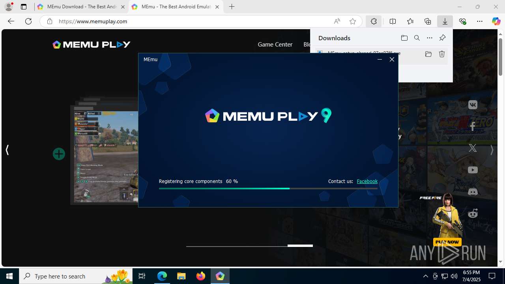Open MEmu X (Twitter) social page
Viewport: 505px width, 284px height.
[473, 148]
